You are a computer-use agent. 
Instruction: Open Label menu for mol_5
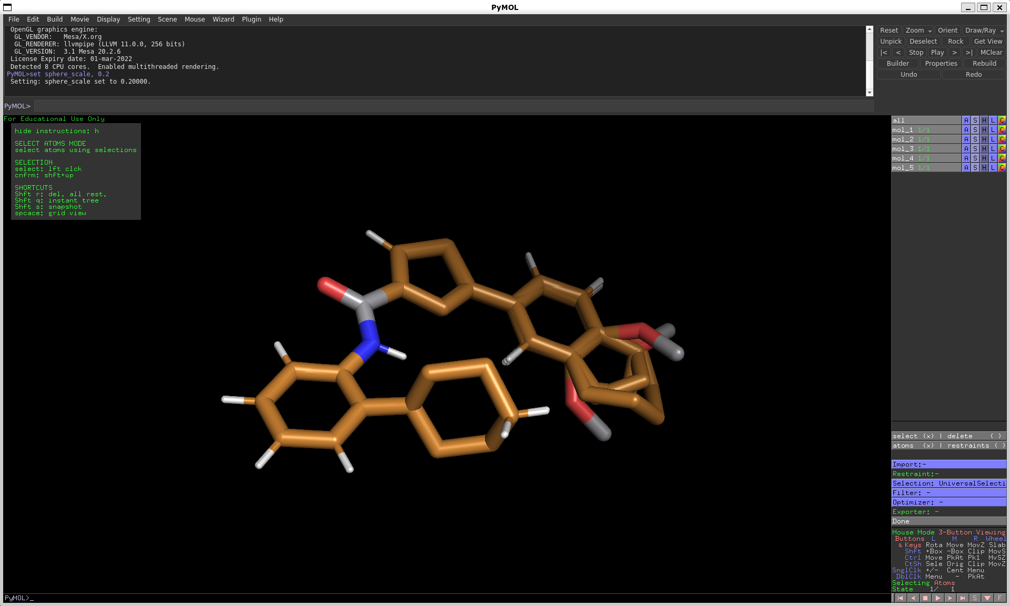993,168
